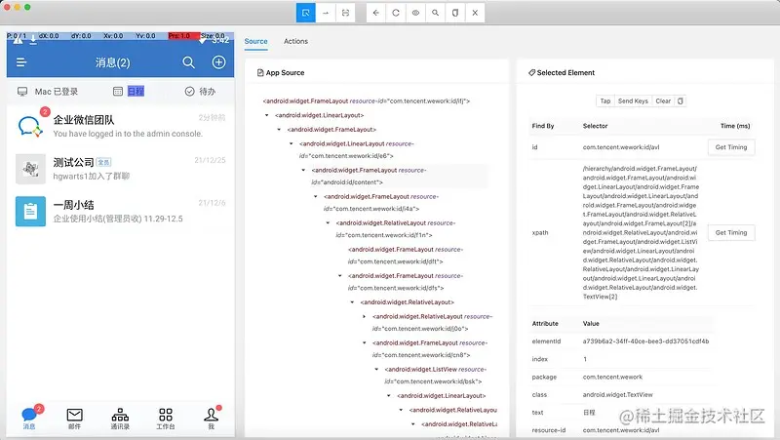Copy attributes icon next to Clear
780x440 pixels.
click(x=680, y=101)
